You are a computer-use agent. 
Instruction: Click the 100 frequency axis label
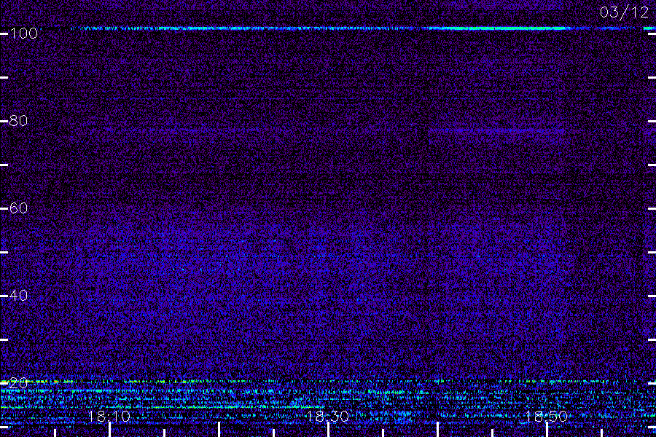coord(23,34)
